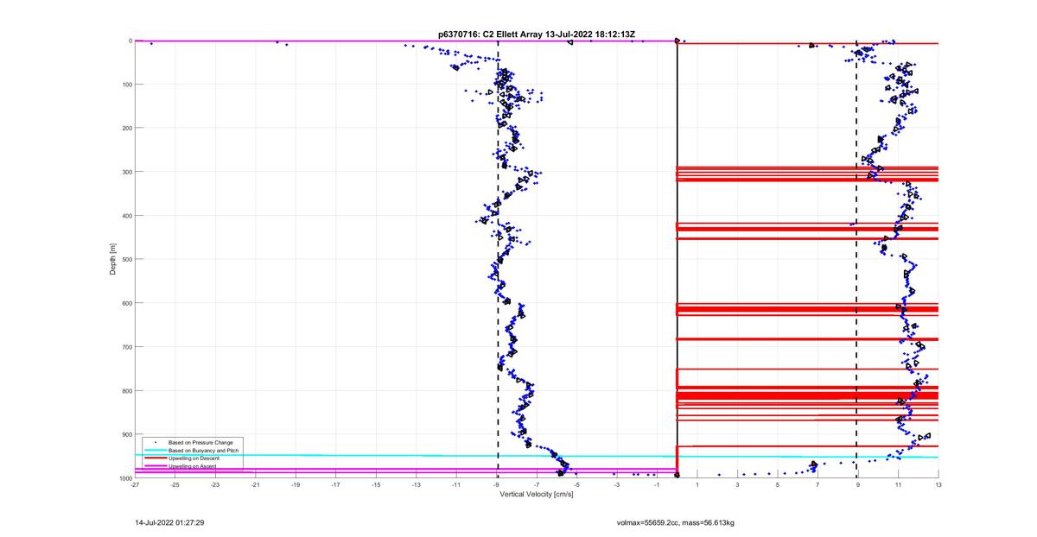1037x537 pixels.
Task: Click the x-axis tick label '-15'
Action: point(376,485)
